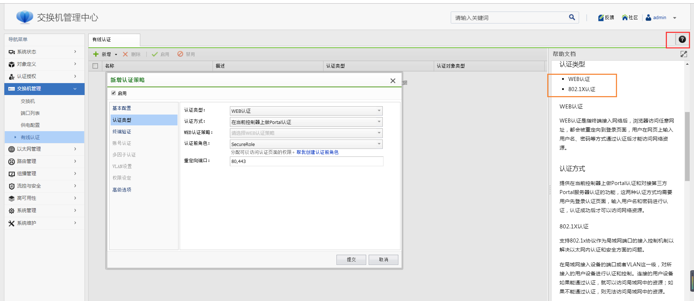Screen dimensions: 694x301
Task: Click the 系统管理 gear icon
Action: click(12, 211)
